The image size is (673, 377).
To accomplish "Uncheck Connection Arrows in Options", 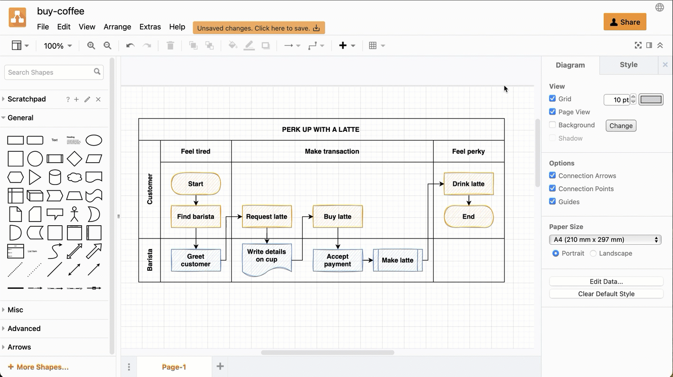I will pos(552,175).
